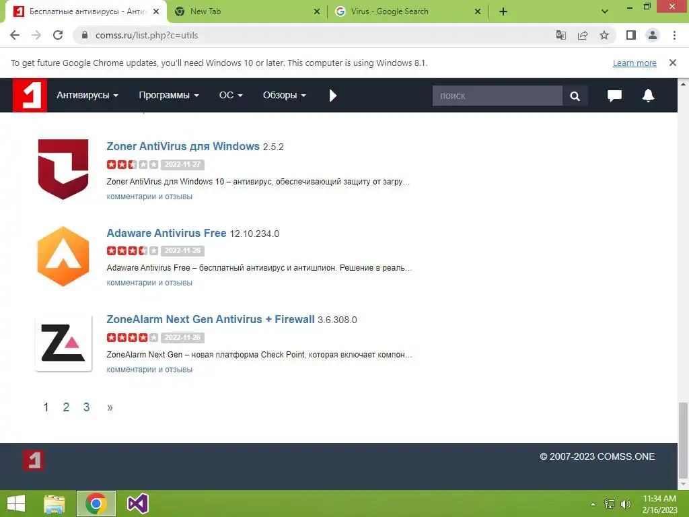Click the ZoneAlarm star rating
Viewport: 689px width, 517px height.
pyautogui.click(x=133, y=338)
